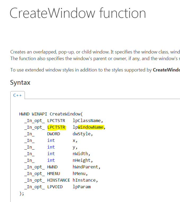Click the CreateWindow function page title
This screenshot has height=202, width=180.
point(78,13)
